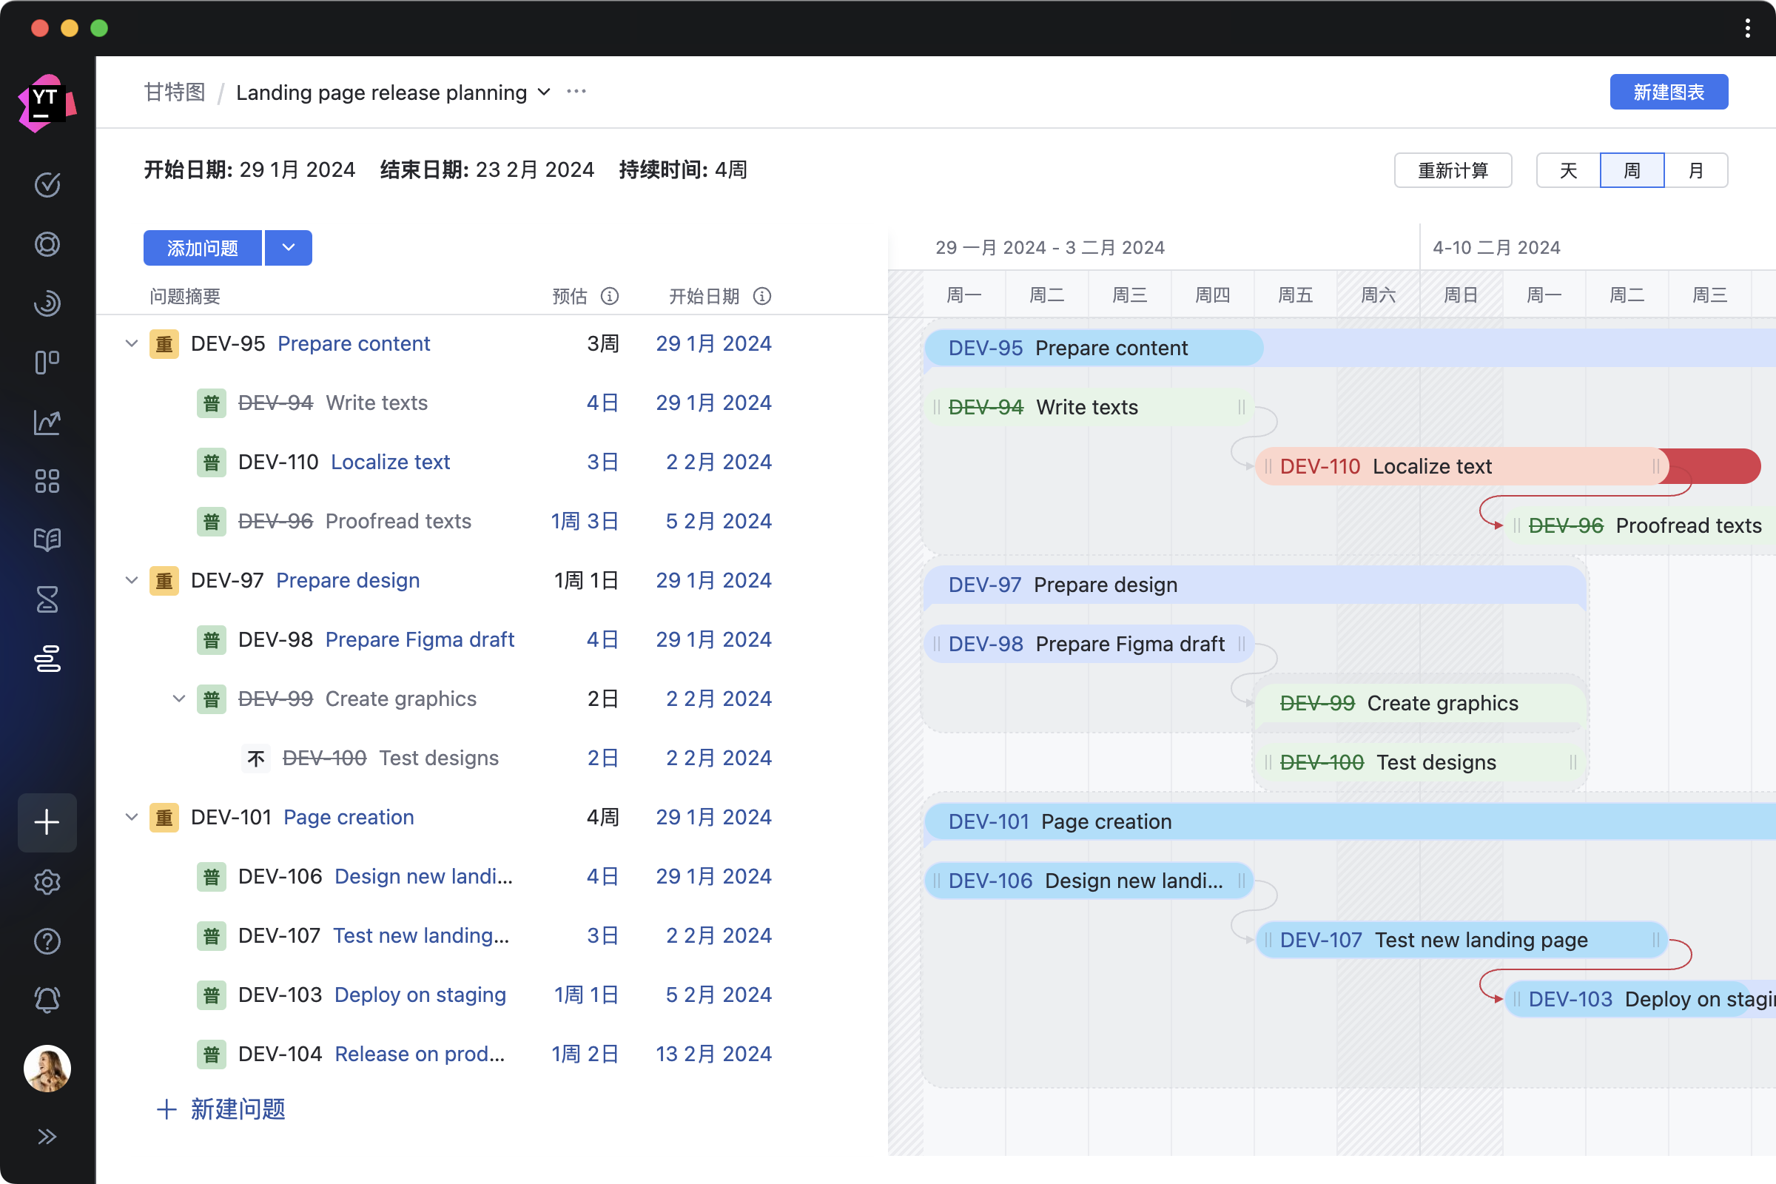Click the integrations puzzle icon
Viewport: 1776px width, 1184px height.
point(47,481)
